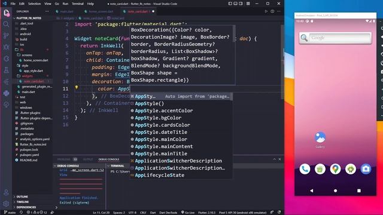Click Flutter: 2.10.3 status entry
The height and width of the screenshot is (215, 383).
coord(206,213)
